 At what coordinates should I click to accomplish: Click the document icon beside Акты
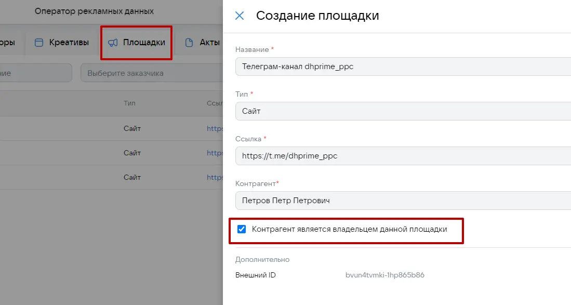coord(189,43)
